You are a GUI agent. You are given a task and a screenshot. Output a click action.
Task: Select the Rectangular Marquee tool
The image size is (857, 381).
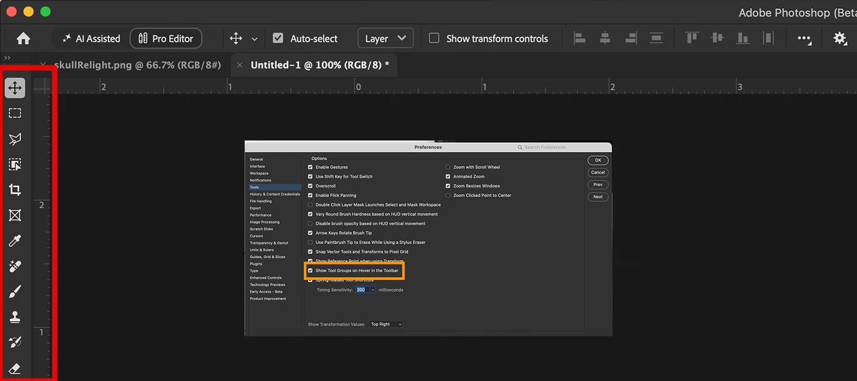pyautogui.click(x=15, y=113)
